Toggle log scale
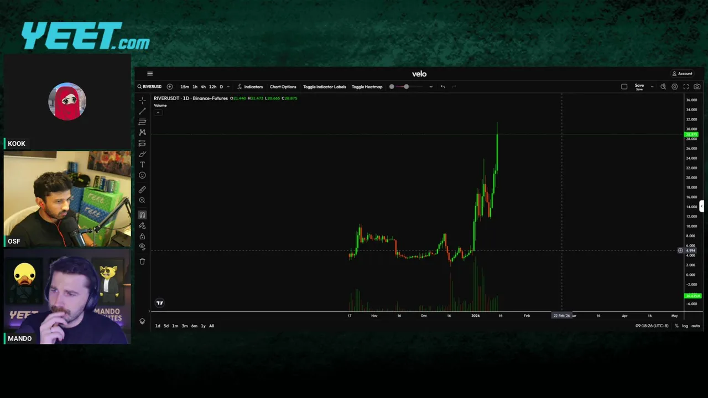Screen dimensions: 708x398 pos(685,326)
